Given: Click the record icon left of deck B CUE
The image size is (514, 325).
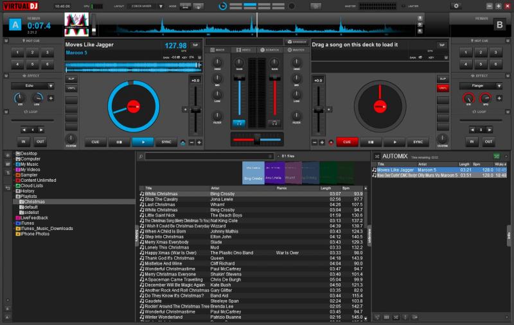Looking at the screenshot, I should (331, 142).
